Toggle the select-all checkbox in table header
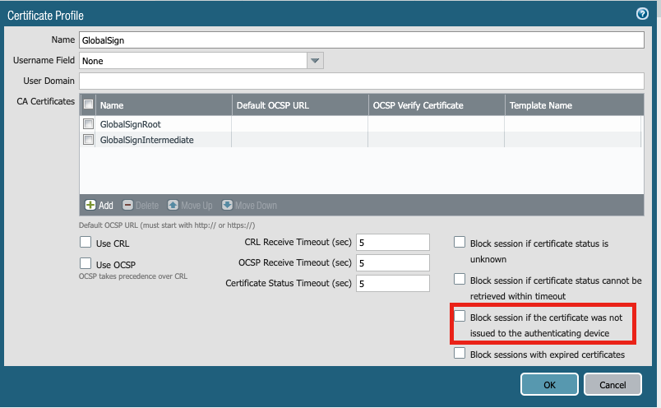 click(88, 105)
